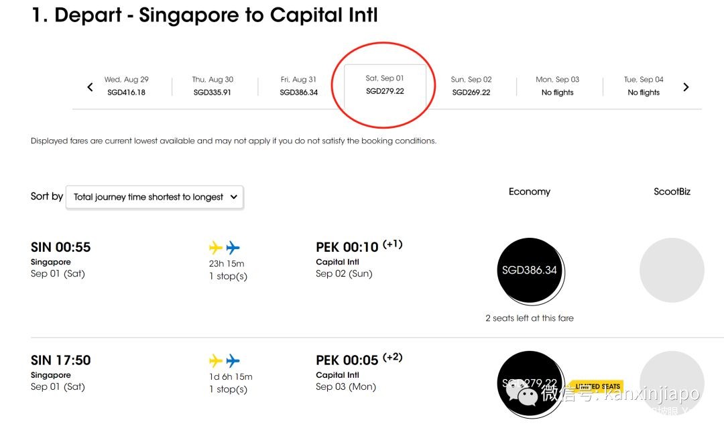This screenshot has width=724, height=428.
Task: Click blue plane icon on 00:55 flight
Action: [x=233, y=248]
